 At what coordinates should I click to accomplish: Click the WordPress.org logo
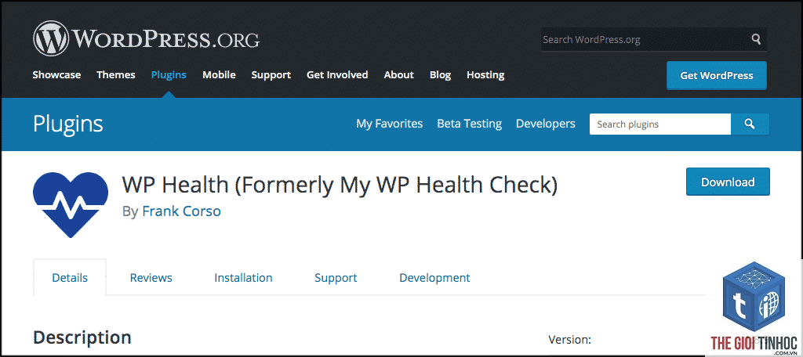[x=147, y=39]
